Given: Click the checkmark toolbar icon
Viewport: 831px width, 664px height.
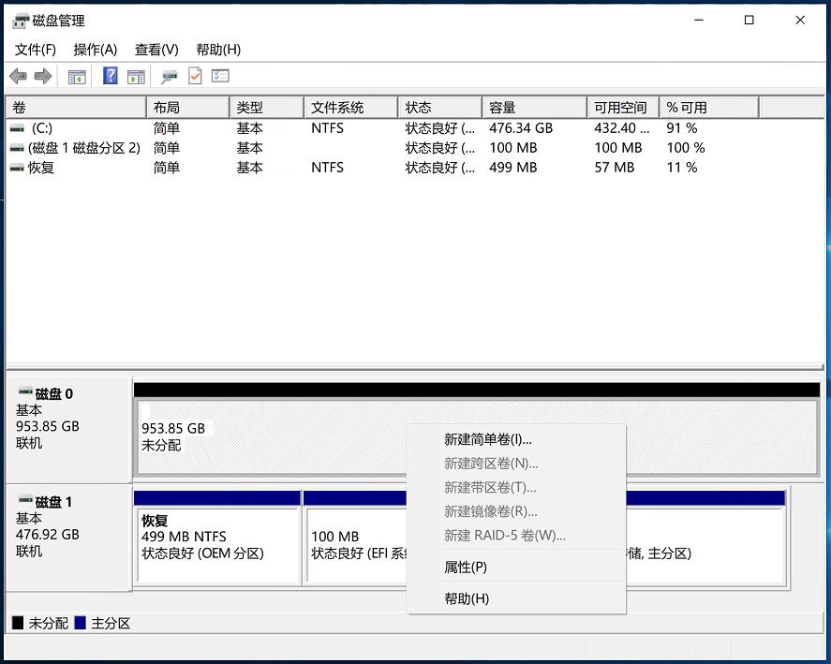Looking at the screenshot, I should click(194, 76).
